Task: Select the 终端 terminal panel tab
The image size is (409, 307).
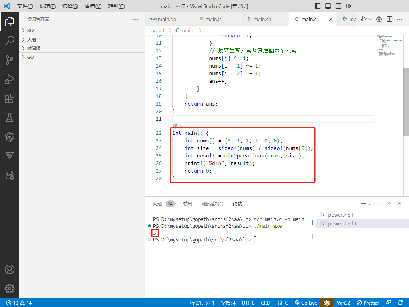Action: (237, 204)
